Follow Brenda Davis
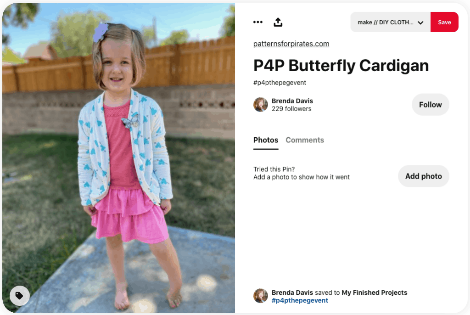Screen dimensions: 470x315 430,104
